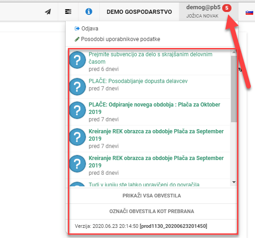
Task: Click question icon beside subvencijo notification
Action: [x=78, y=60]
